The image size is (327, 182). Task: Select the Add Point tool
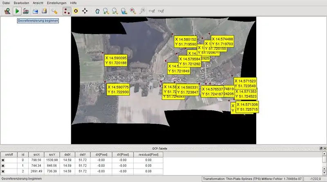(67, 11)
